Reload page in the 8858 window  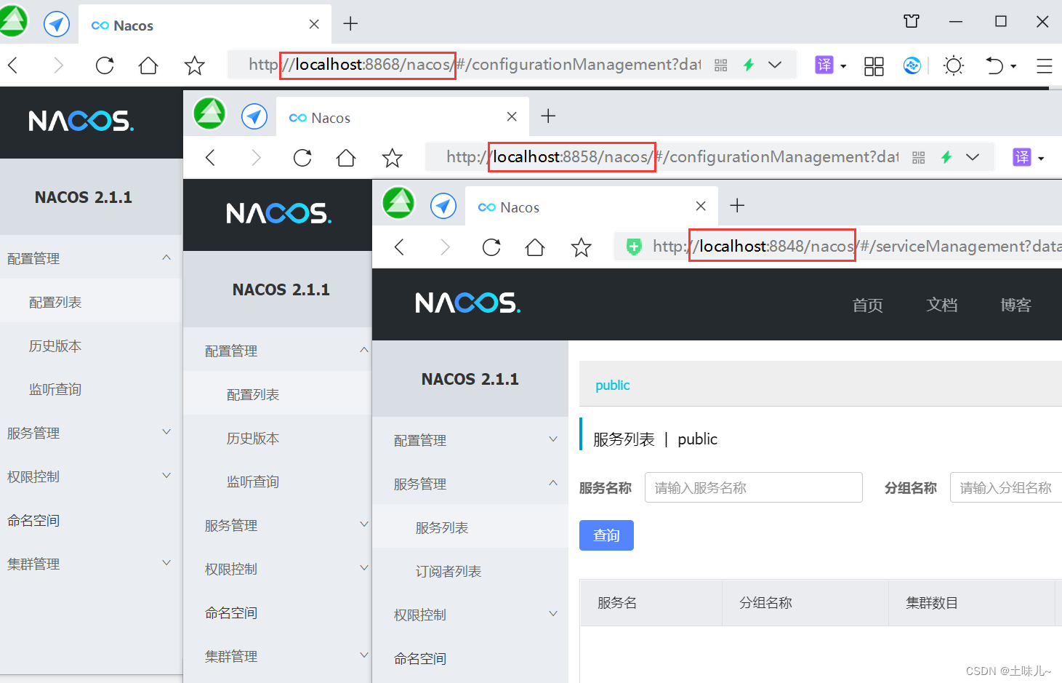tap(302, 158)
